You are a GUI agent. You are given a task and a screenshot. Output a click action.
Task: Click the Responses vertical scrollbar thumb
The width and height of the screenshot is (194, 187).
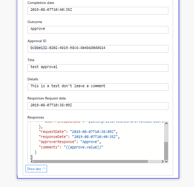pos(166,151)
